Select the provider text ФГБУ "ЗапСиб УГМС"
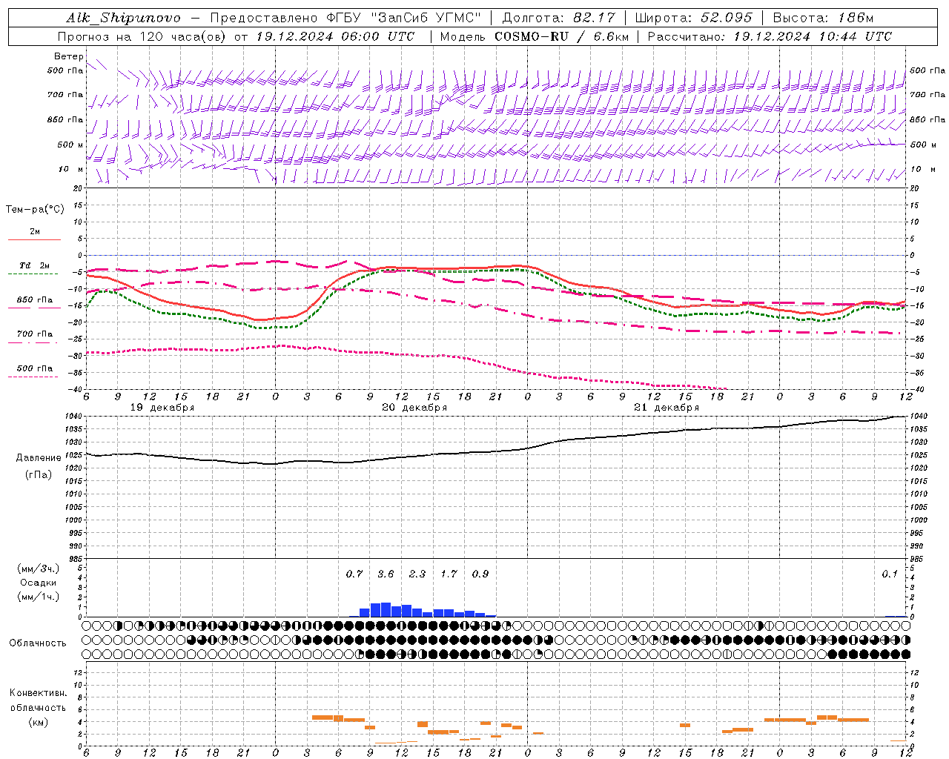Viewport: 949px width, 759px height. point(403,18)
